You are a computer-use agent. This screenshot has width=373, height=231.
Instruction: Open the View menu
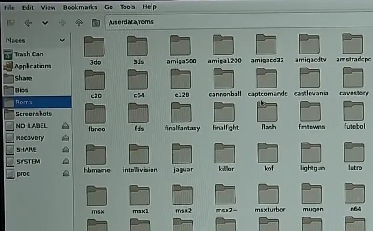coord(48,7)
